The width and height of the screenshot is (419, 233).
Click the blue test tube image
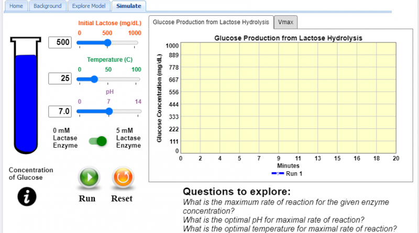26,95
